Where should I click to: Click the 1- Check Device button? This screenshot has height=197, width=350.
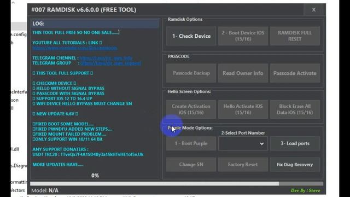[x=191, y=36]
